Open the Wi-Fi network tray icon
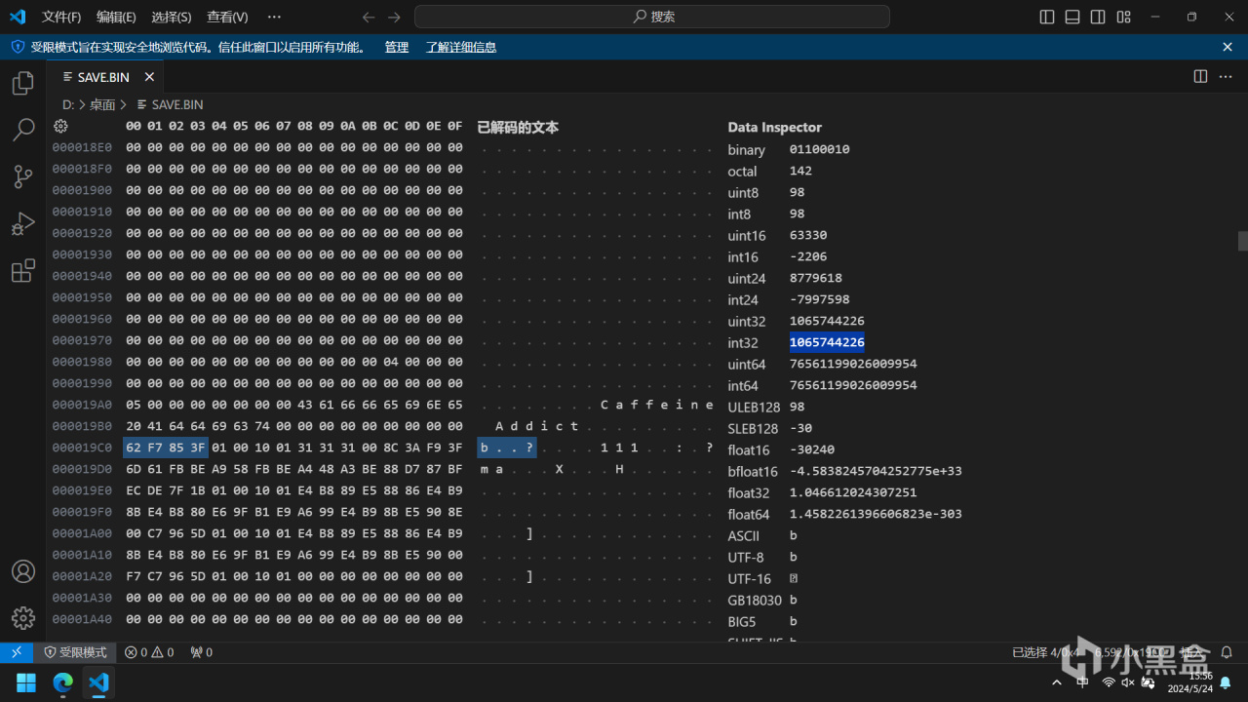The width and height of the screenshot is (1248, 702). (x=1108, y=682)
